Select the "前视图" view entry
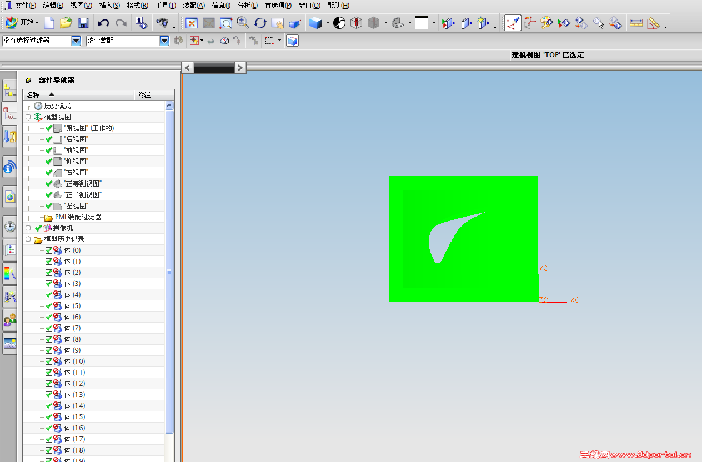The height and width of the screenshot is (462, 702). (x=76, y=150)
